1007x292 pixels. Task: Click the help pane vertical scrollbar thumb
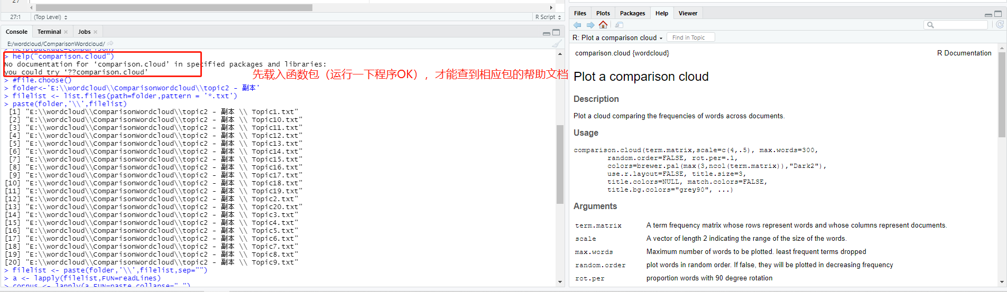[x=1002, y=95]
